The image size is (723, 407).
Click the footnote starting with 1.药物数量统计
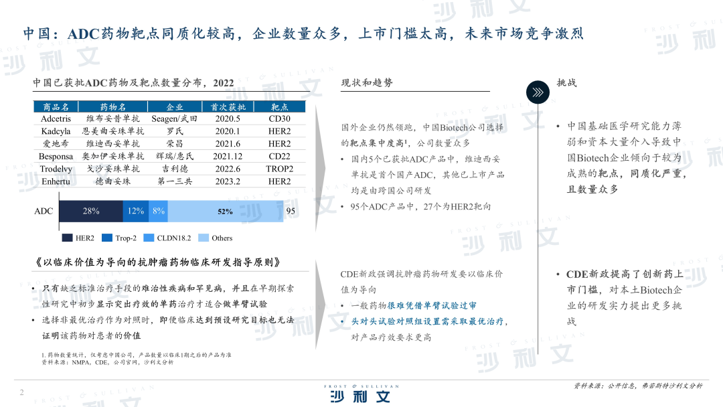tap(137, 355)
